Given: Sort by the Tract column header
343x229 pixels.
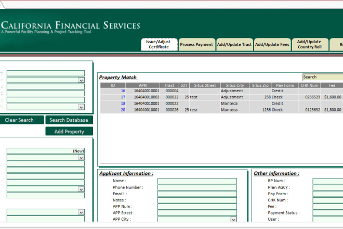Looking at the screenshot, I should (x=169, y=85).
